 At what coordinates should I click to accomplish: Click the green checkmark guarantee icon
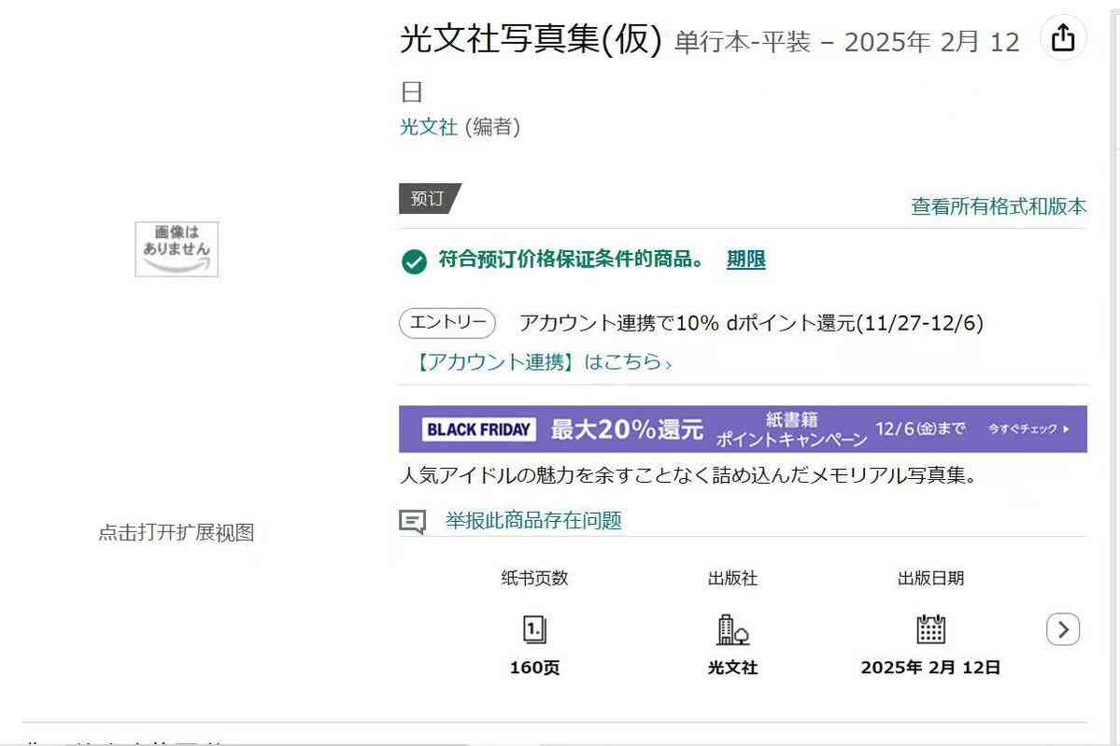[415, 261]
